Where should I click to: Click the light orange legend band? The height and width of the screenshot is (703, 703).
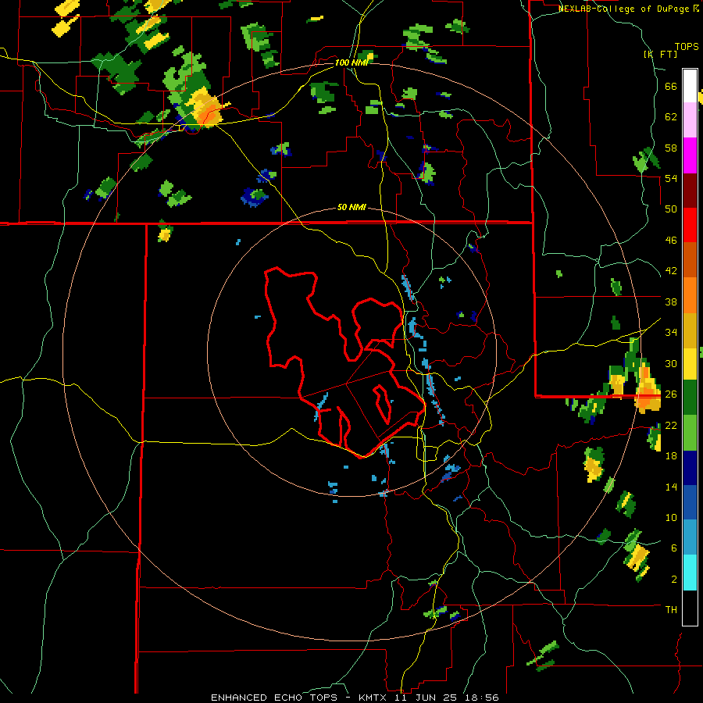click(690, 294)
